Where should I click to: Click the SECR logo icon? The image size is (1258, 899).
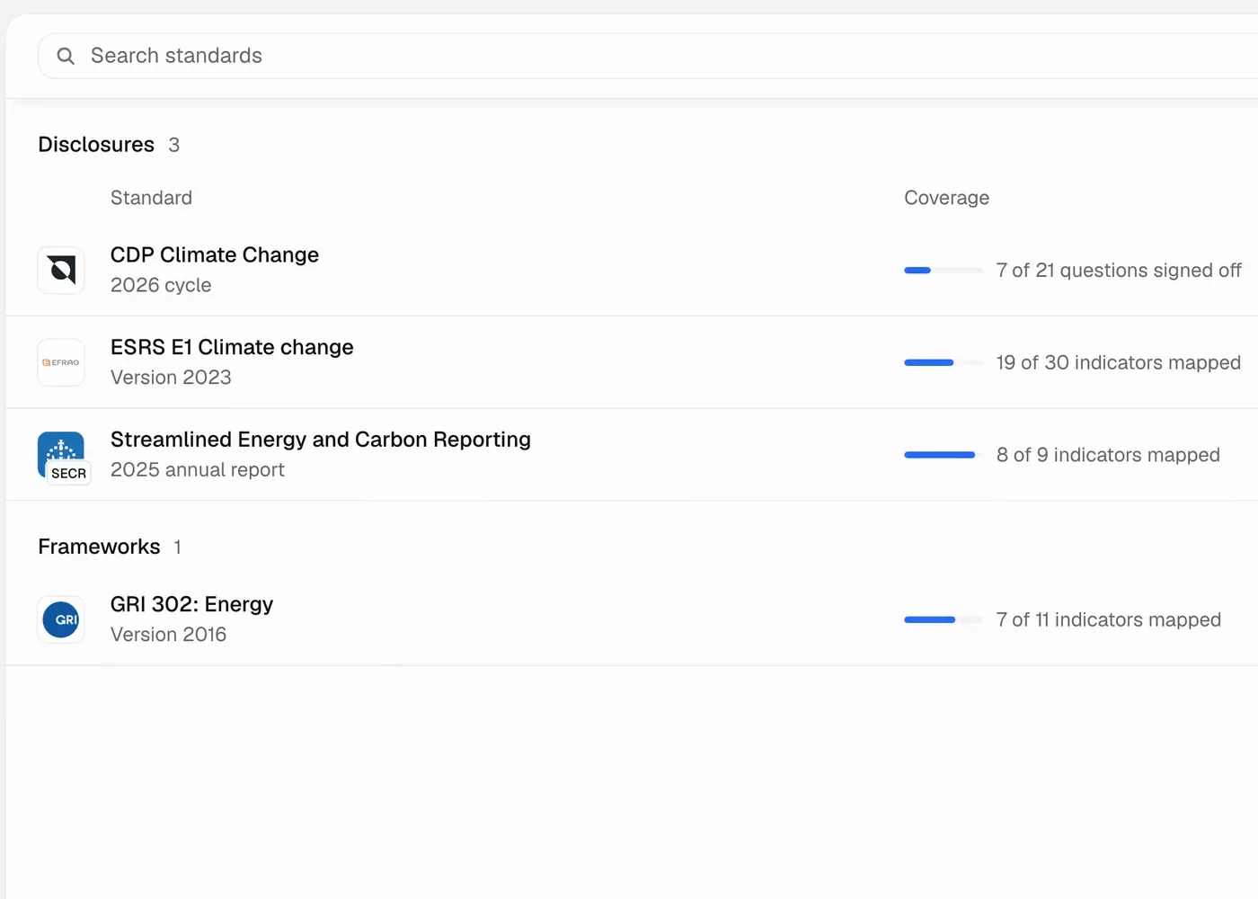point(63,458)
